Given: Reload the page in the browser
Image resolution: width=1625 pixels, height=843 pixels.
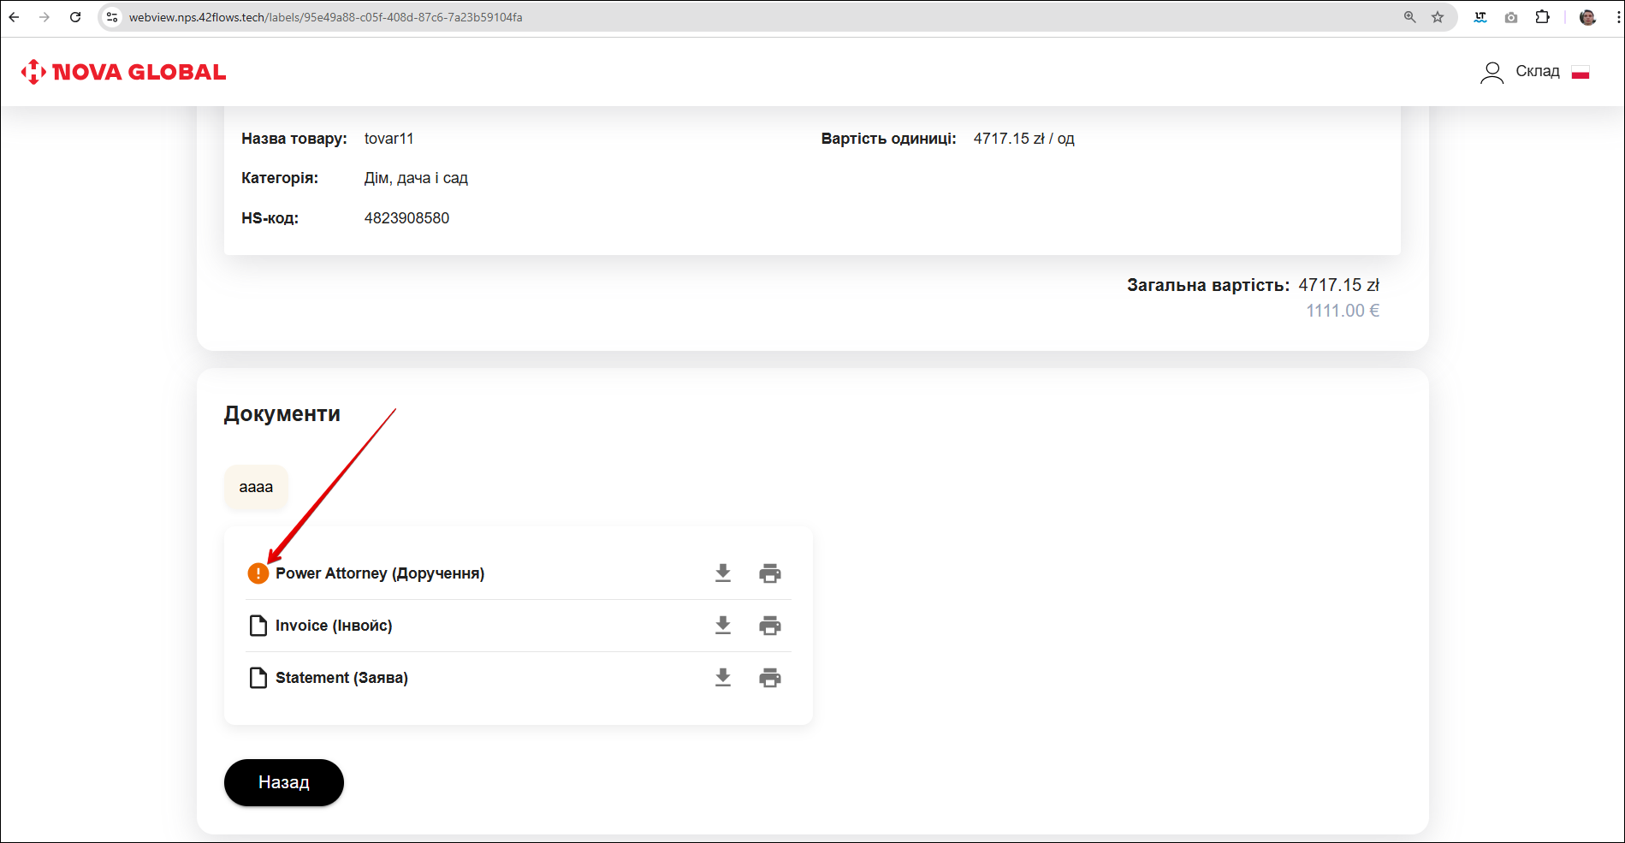Looking at the screenshot, I should [75, 17].
